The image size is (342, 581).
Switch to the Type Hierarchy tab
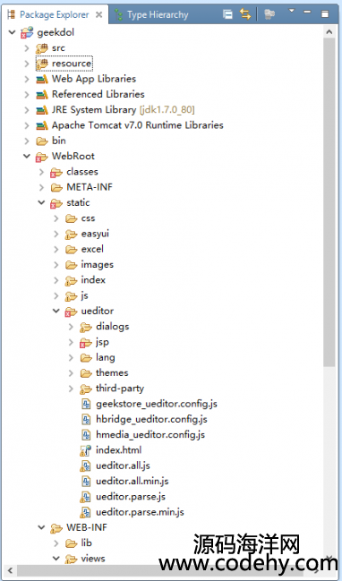pyautogui.click(x=152, y=15)
